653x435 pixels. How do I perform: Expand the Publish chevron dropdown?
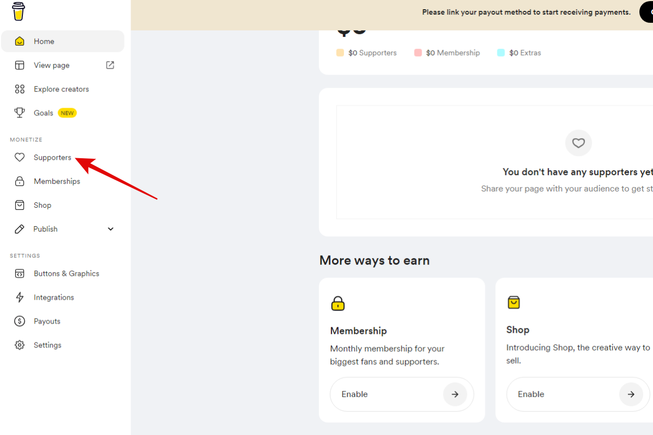click(x=110, y=229)
